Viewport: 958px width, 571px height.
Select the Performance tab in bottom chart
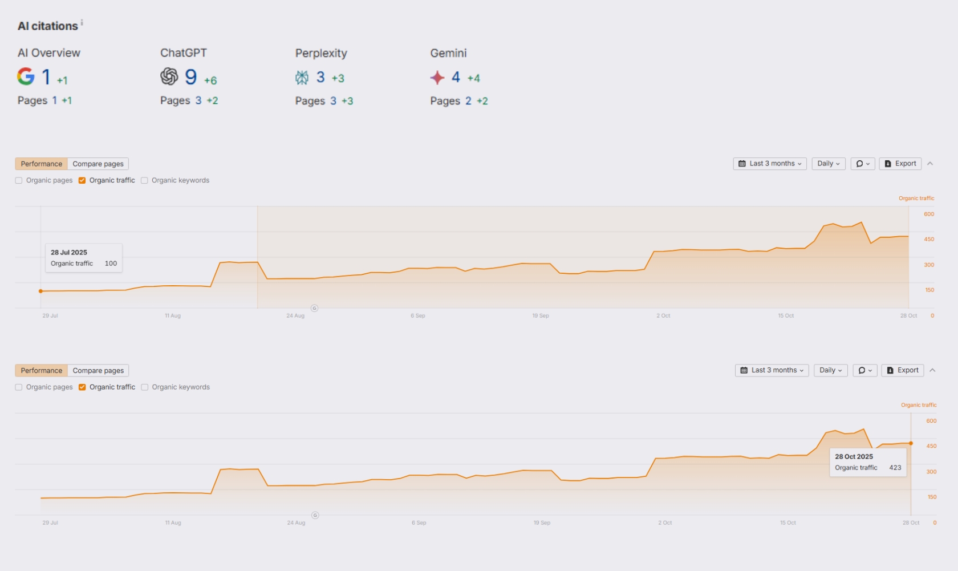pos(42,371)
